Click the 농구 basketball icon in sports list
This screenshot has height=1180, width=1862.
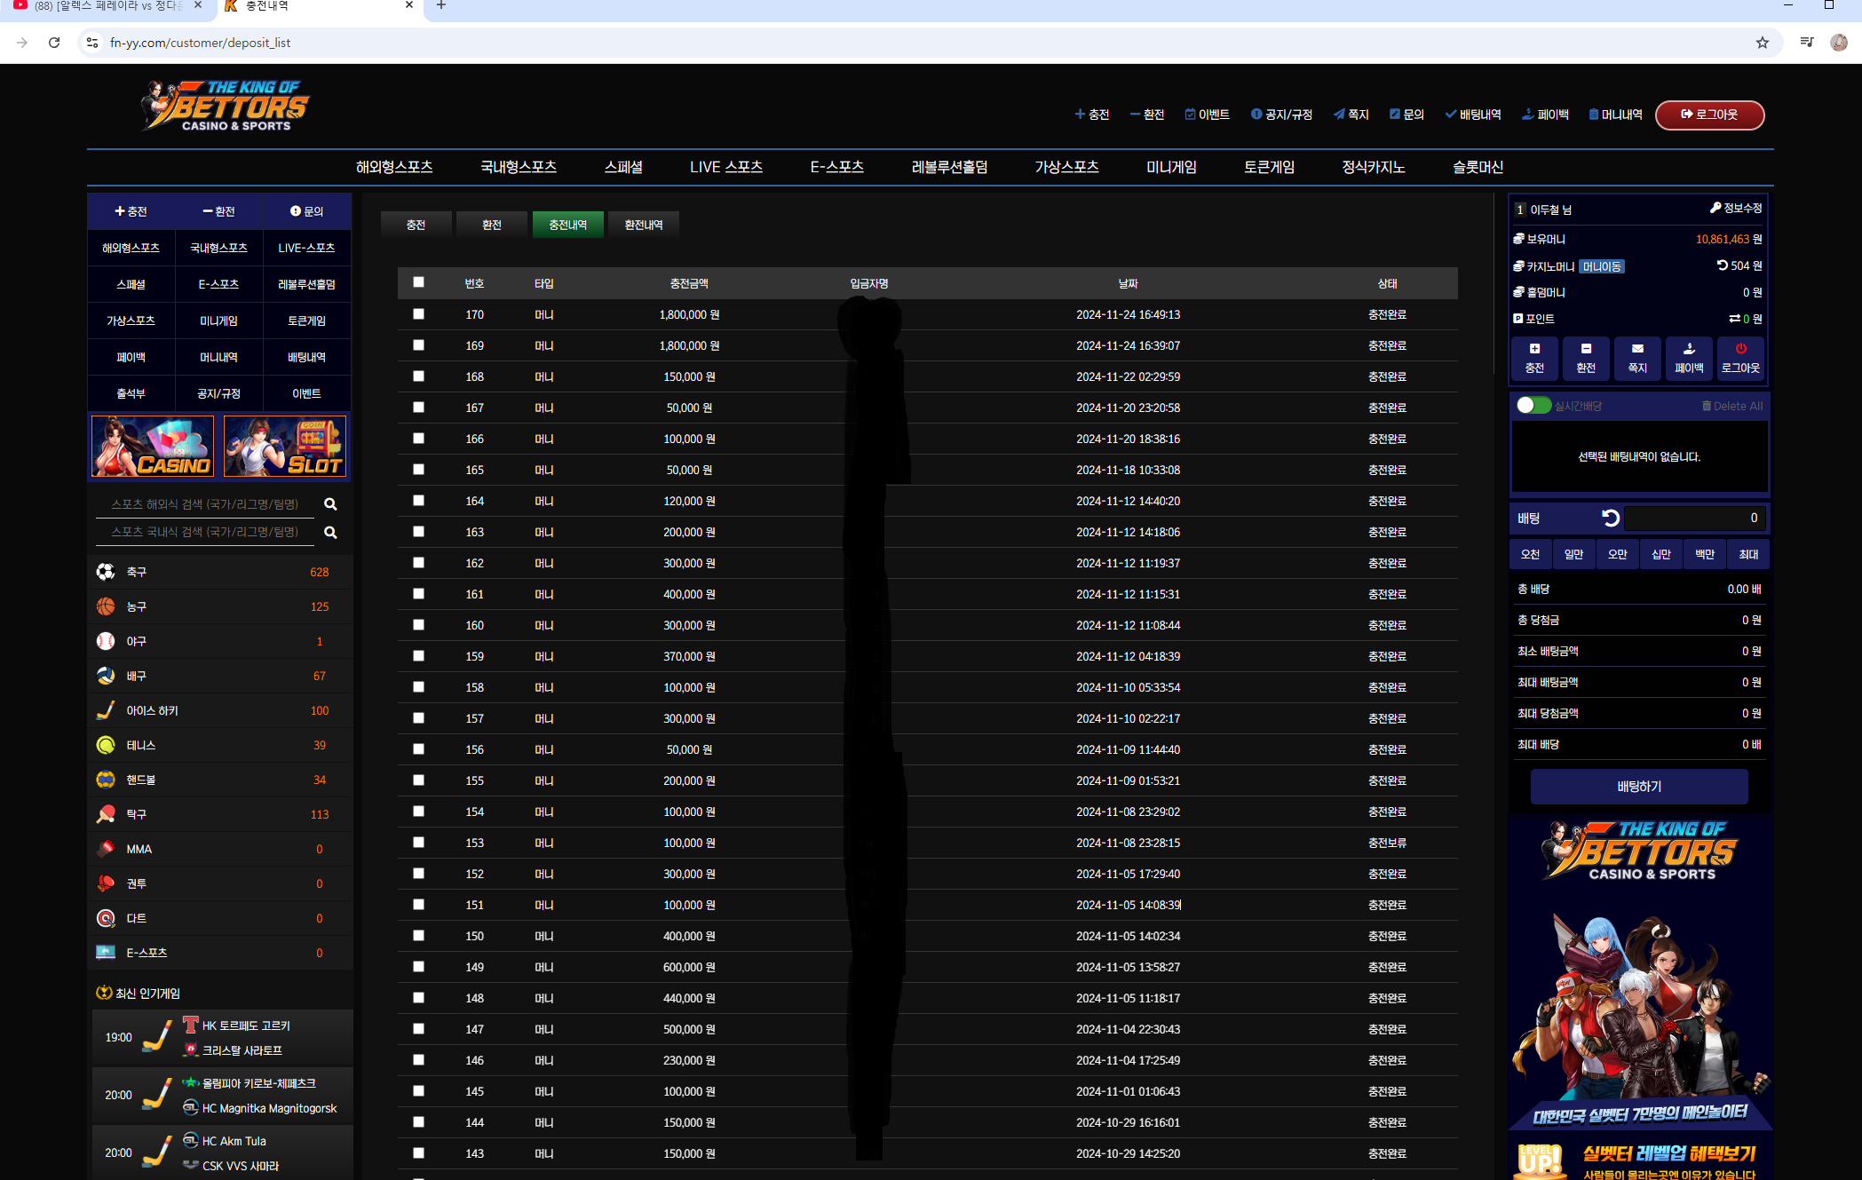106,606
